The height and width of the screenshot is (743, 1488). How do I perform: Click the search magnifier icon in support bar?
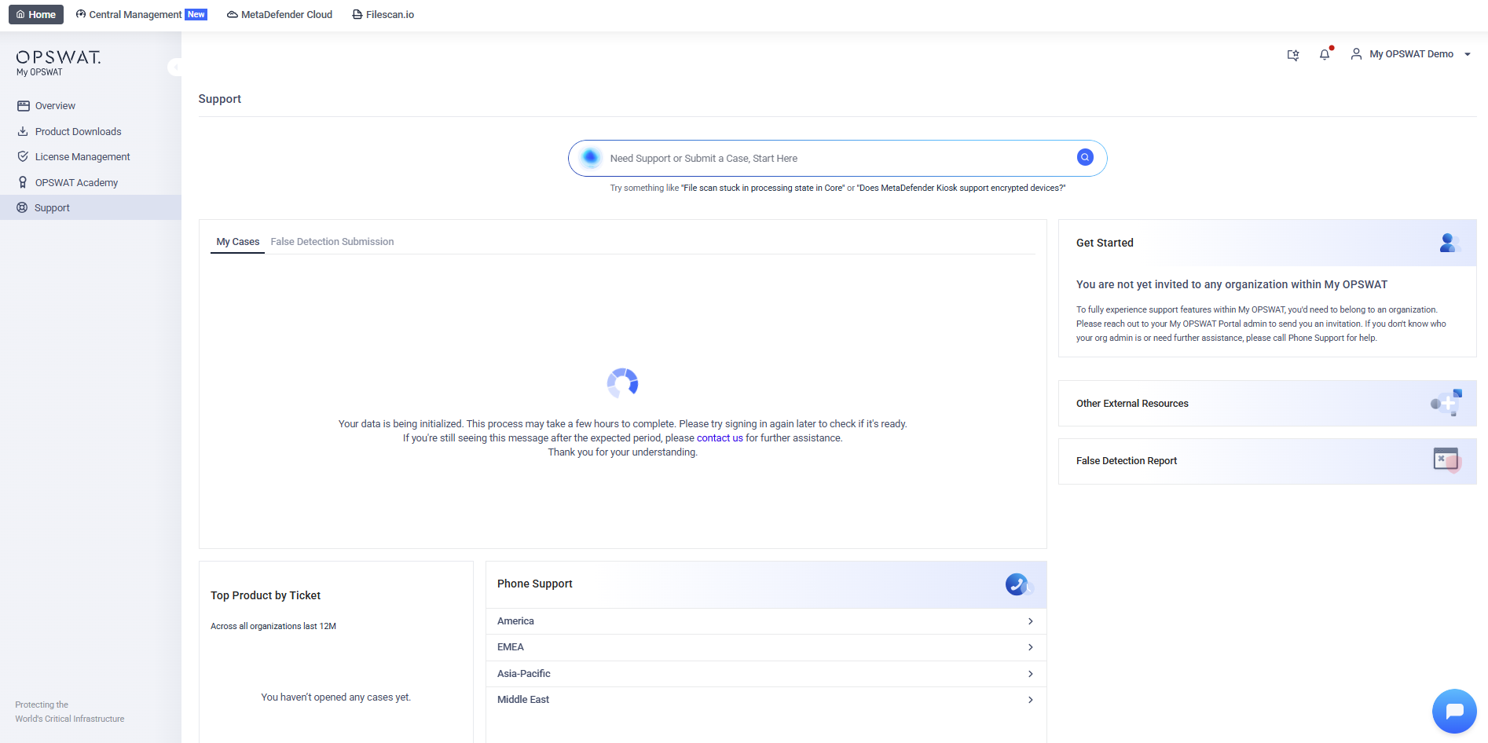coord(1084,158)
